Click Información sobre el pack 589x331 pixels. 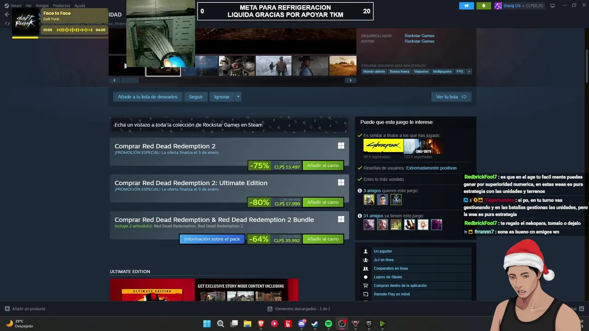212,239
